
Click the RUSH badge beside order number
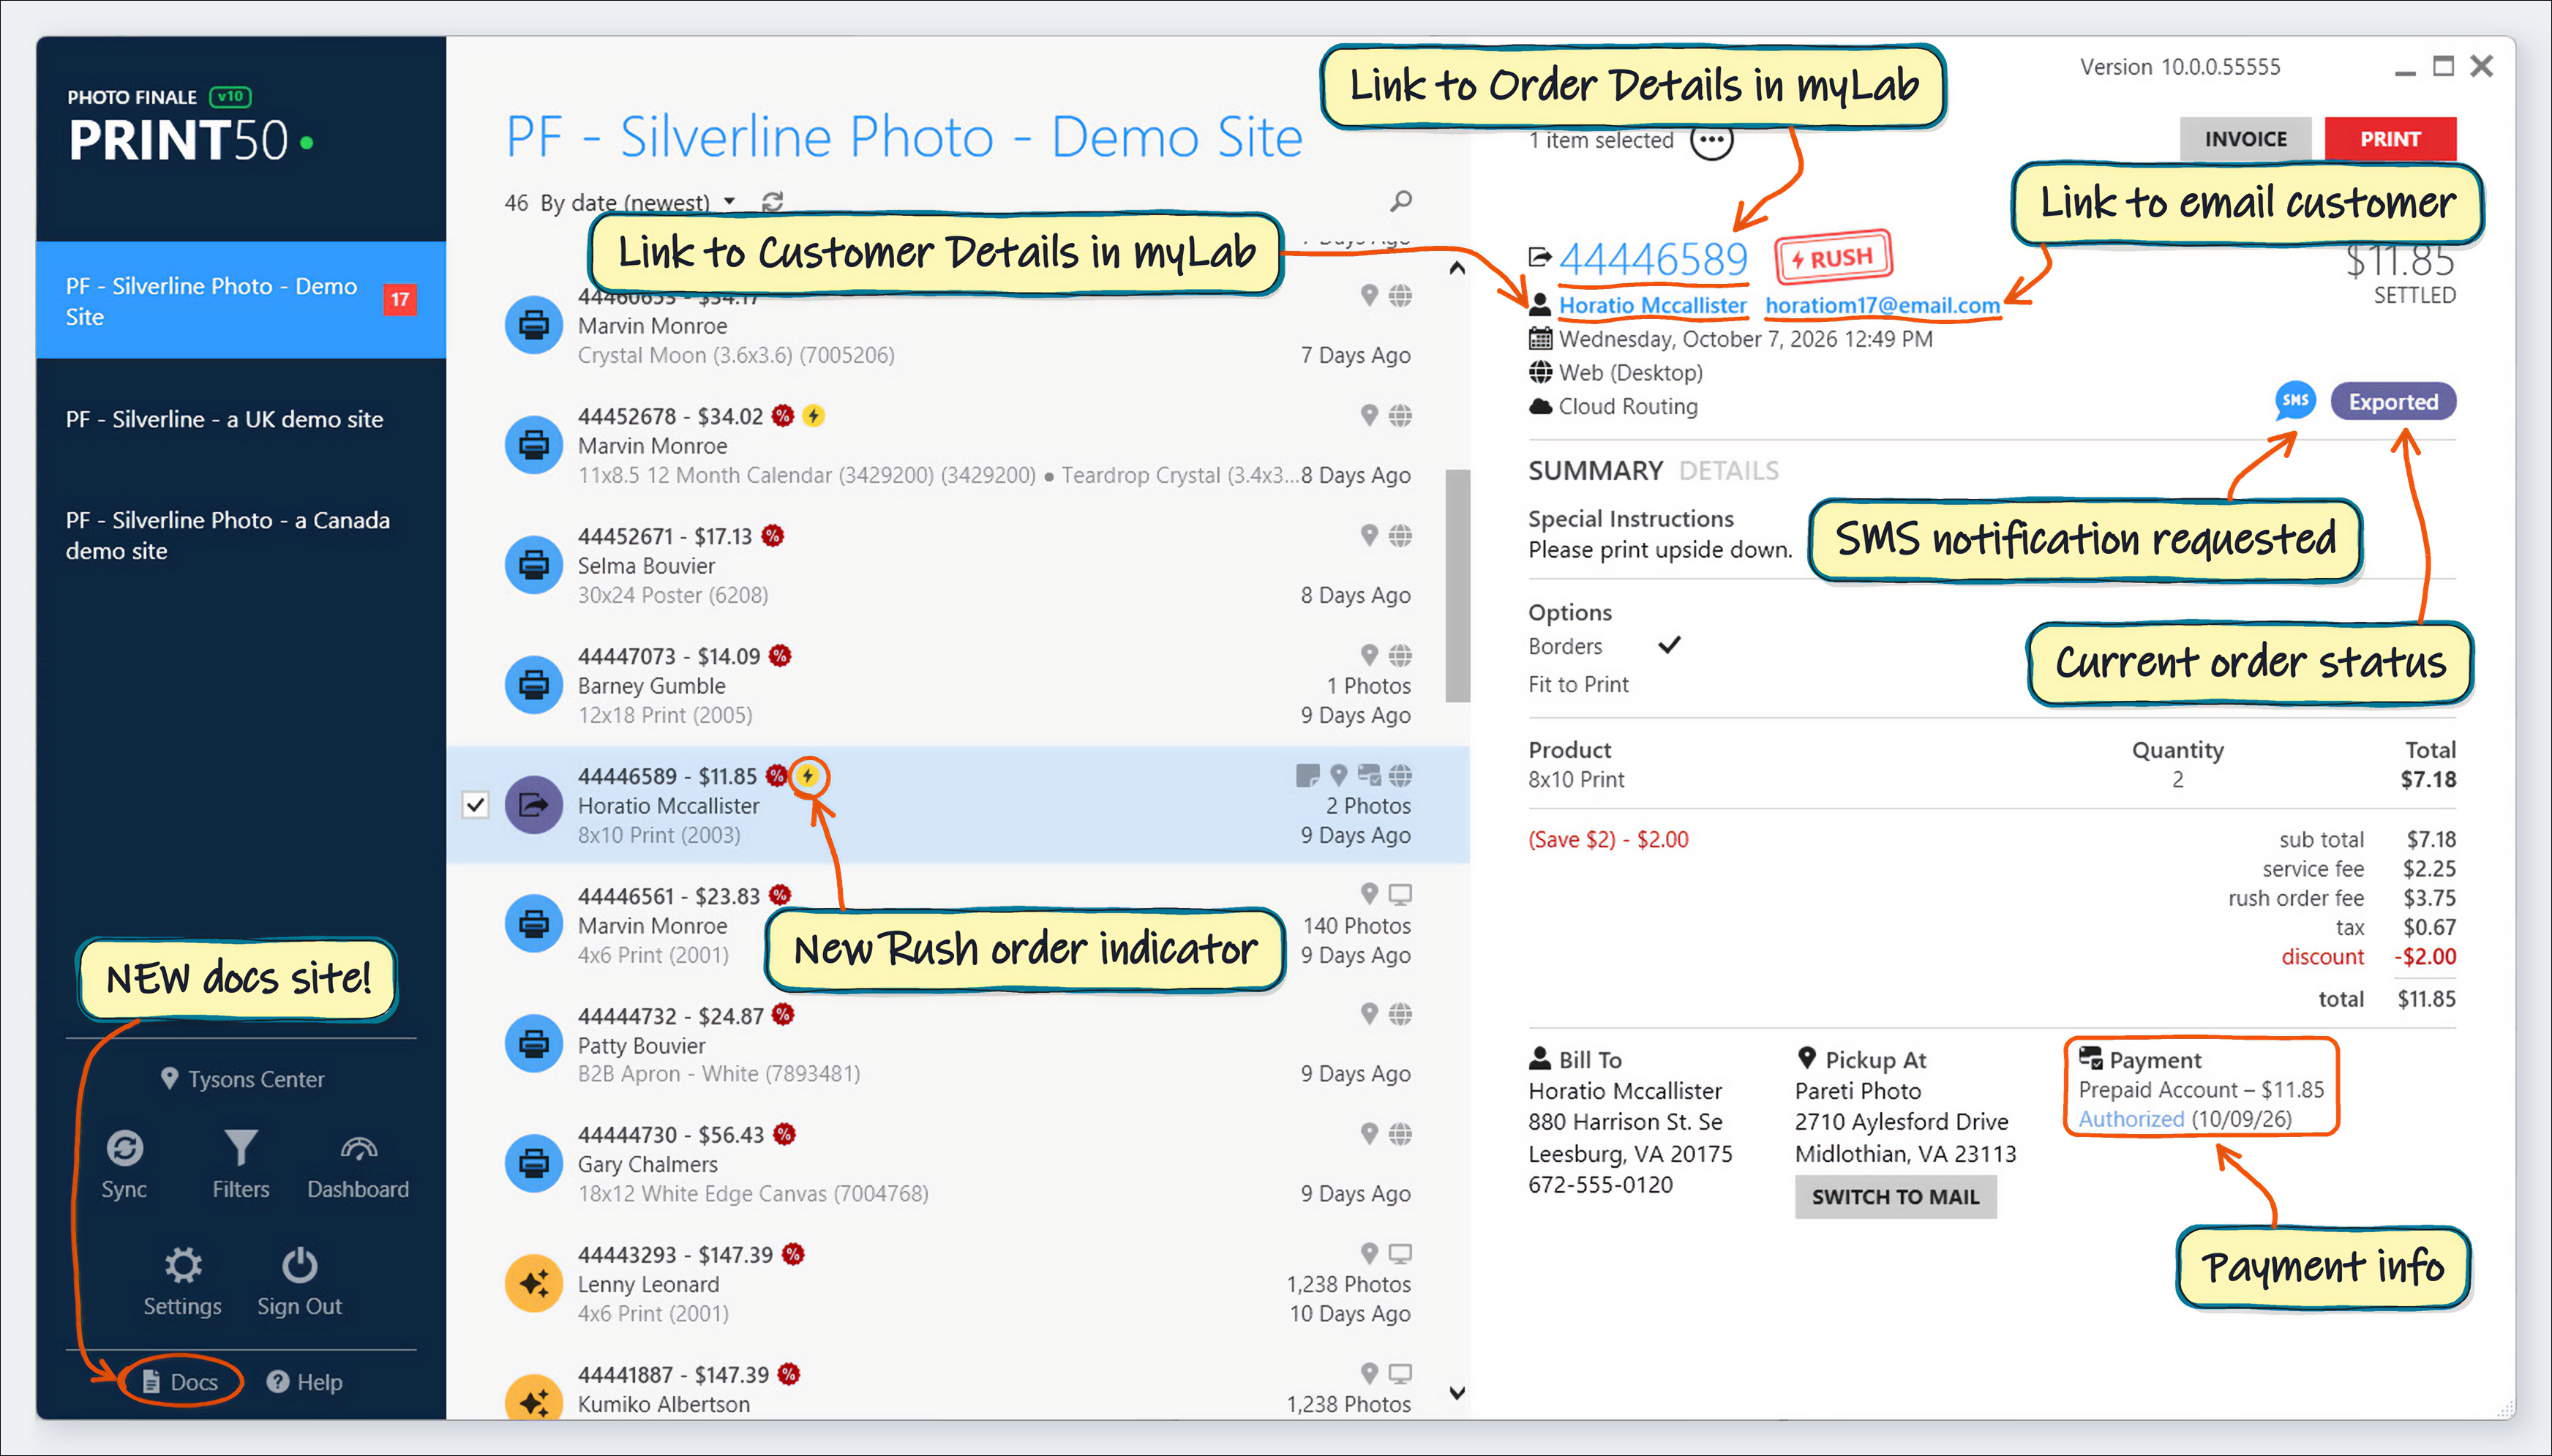pos(1834,258)
